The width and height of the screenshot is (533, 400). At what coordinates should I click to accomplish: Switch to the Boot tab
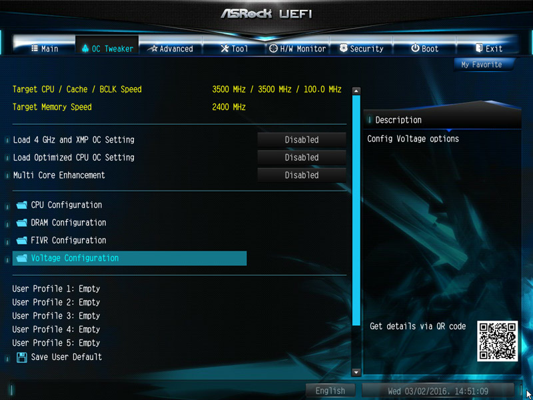[424, 48]
